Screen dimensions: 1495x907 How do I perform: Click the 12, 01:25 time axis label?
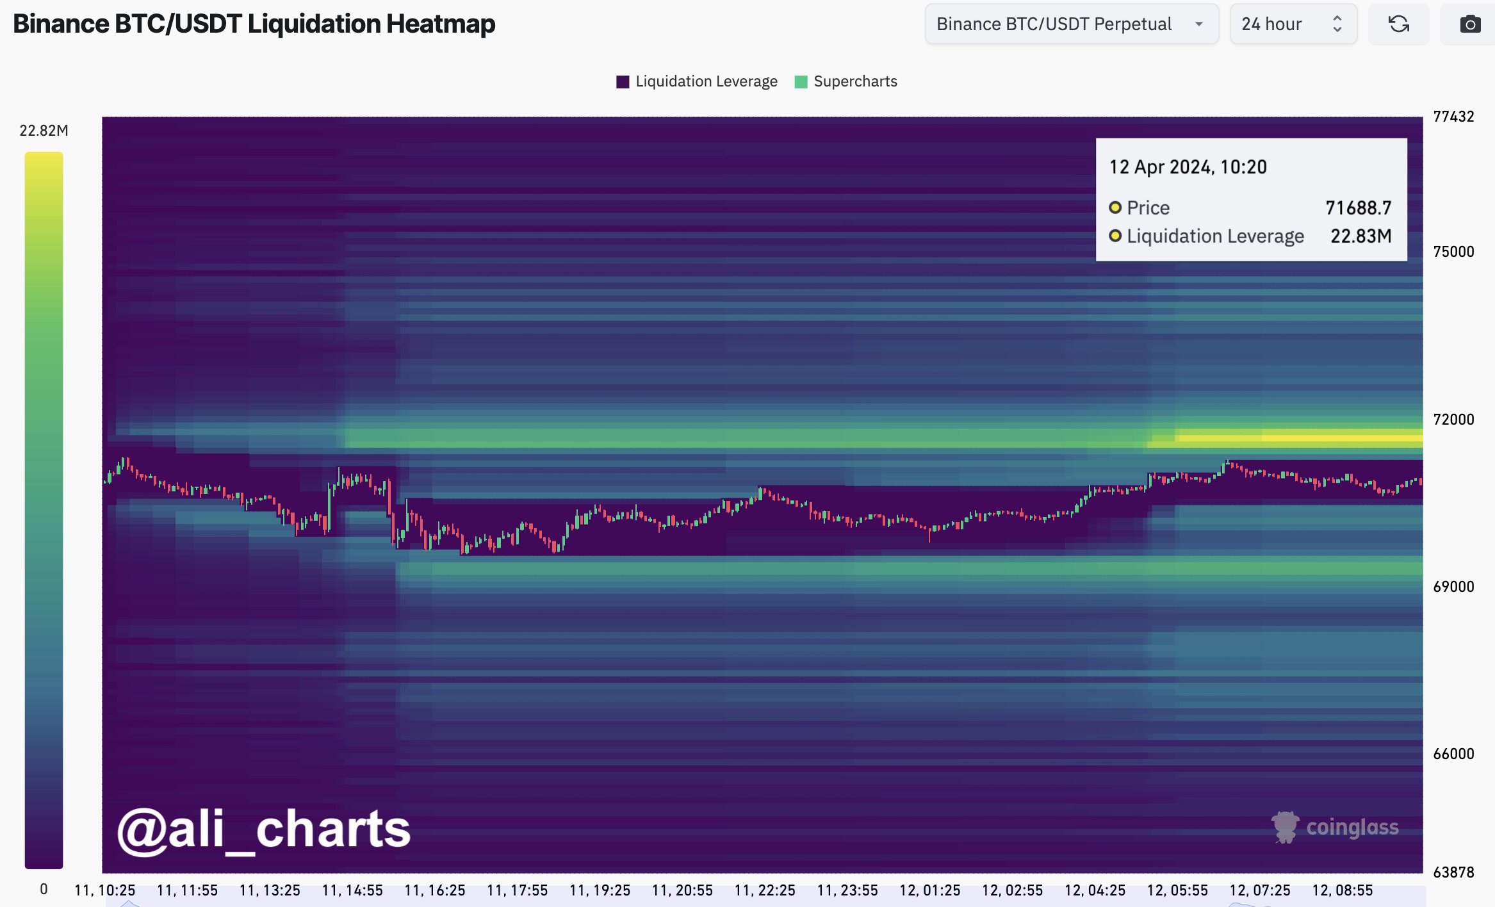930,890
